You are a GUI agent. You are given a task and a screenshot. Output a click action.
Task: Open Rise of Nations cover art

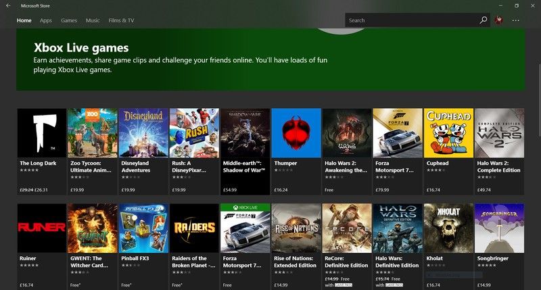pos(296,228)
